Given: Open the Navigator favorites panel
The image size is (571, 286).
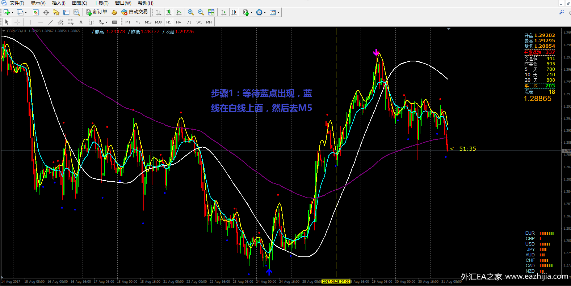Looking at the screenshot, I should coord(56,12).
